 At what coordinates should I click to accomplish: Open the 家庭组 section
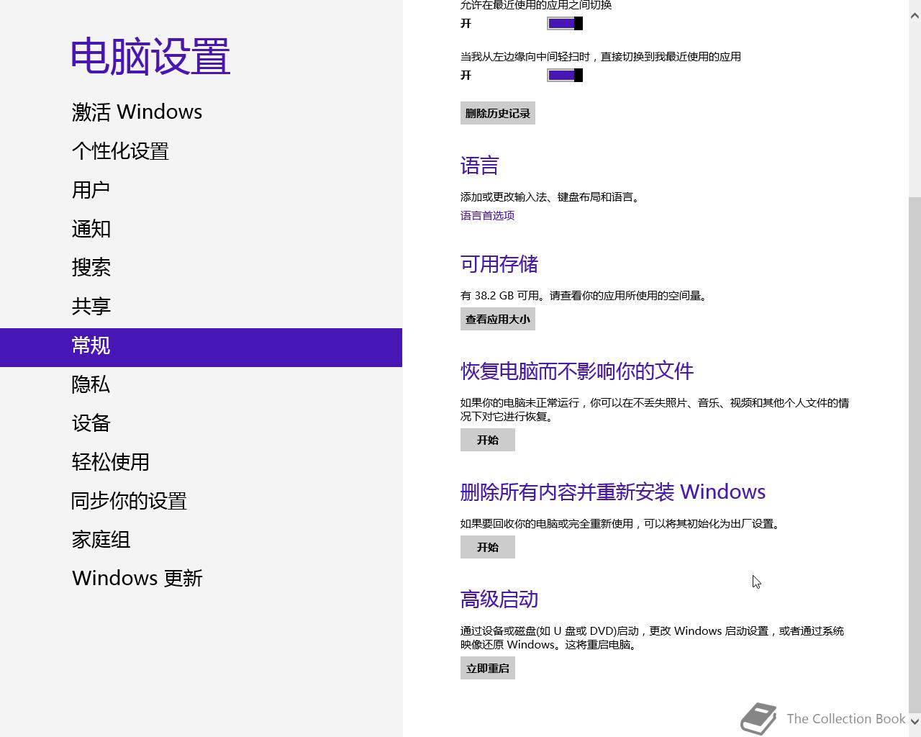101,540
